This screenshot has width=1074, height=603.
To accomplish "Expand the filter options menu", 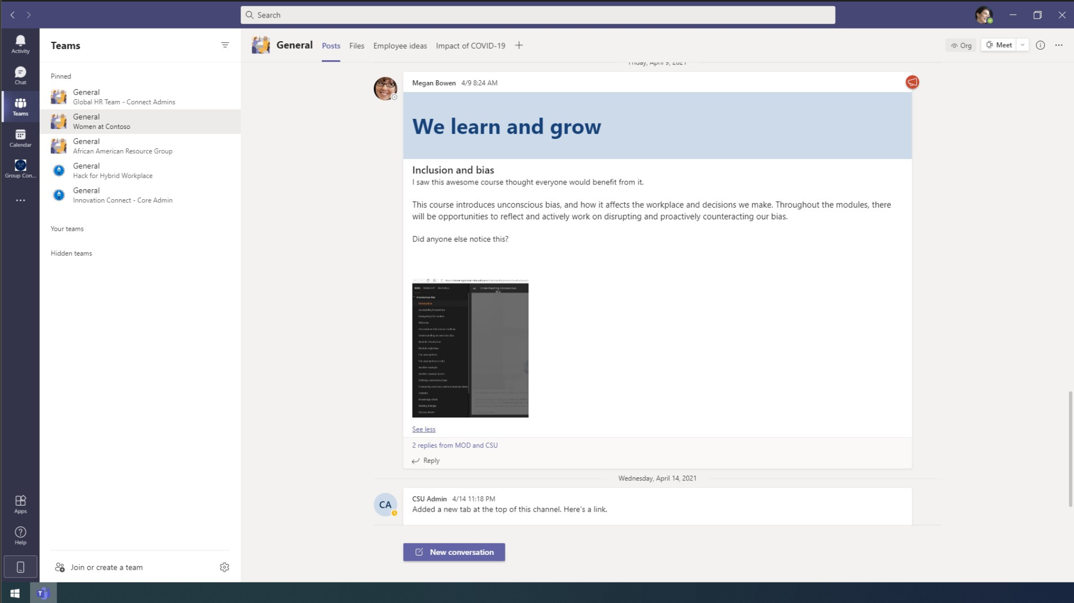I will click(x=225, y=45).
